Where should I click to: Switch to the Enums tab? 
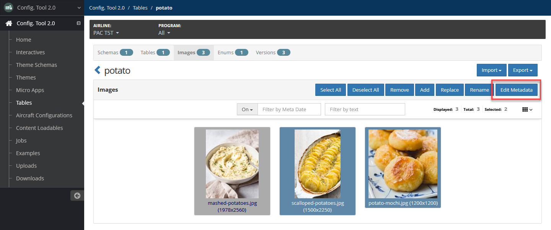point(233,53)
